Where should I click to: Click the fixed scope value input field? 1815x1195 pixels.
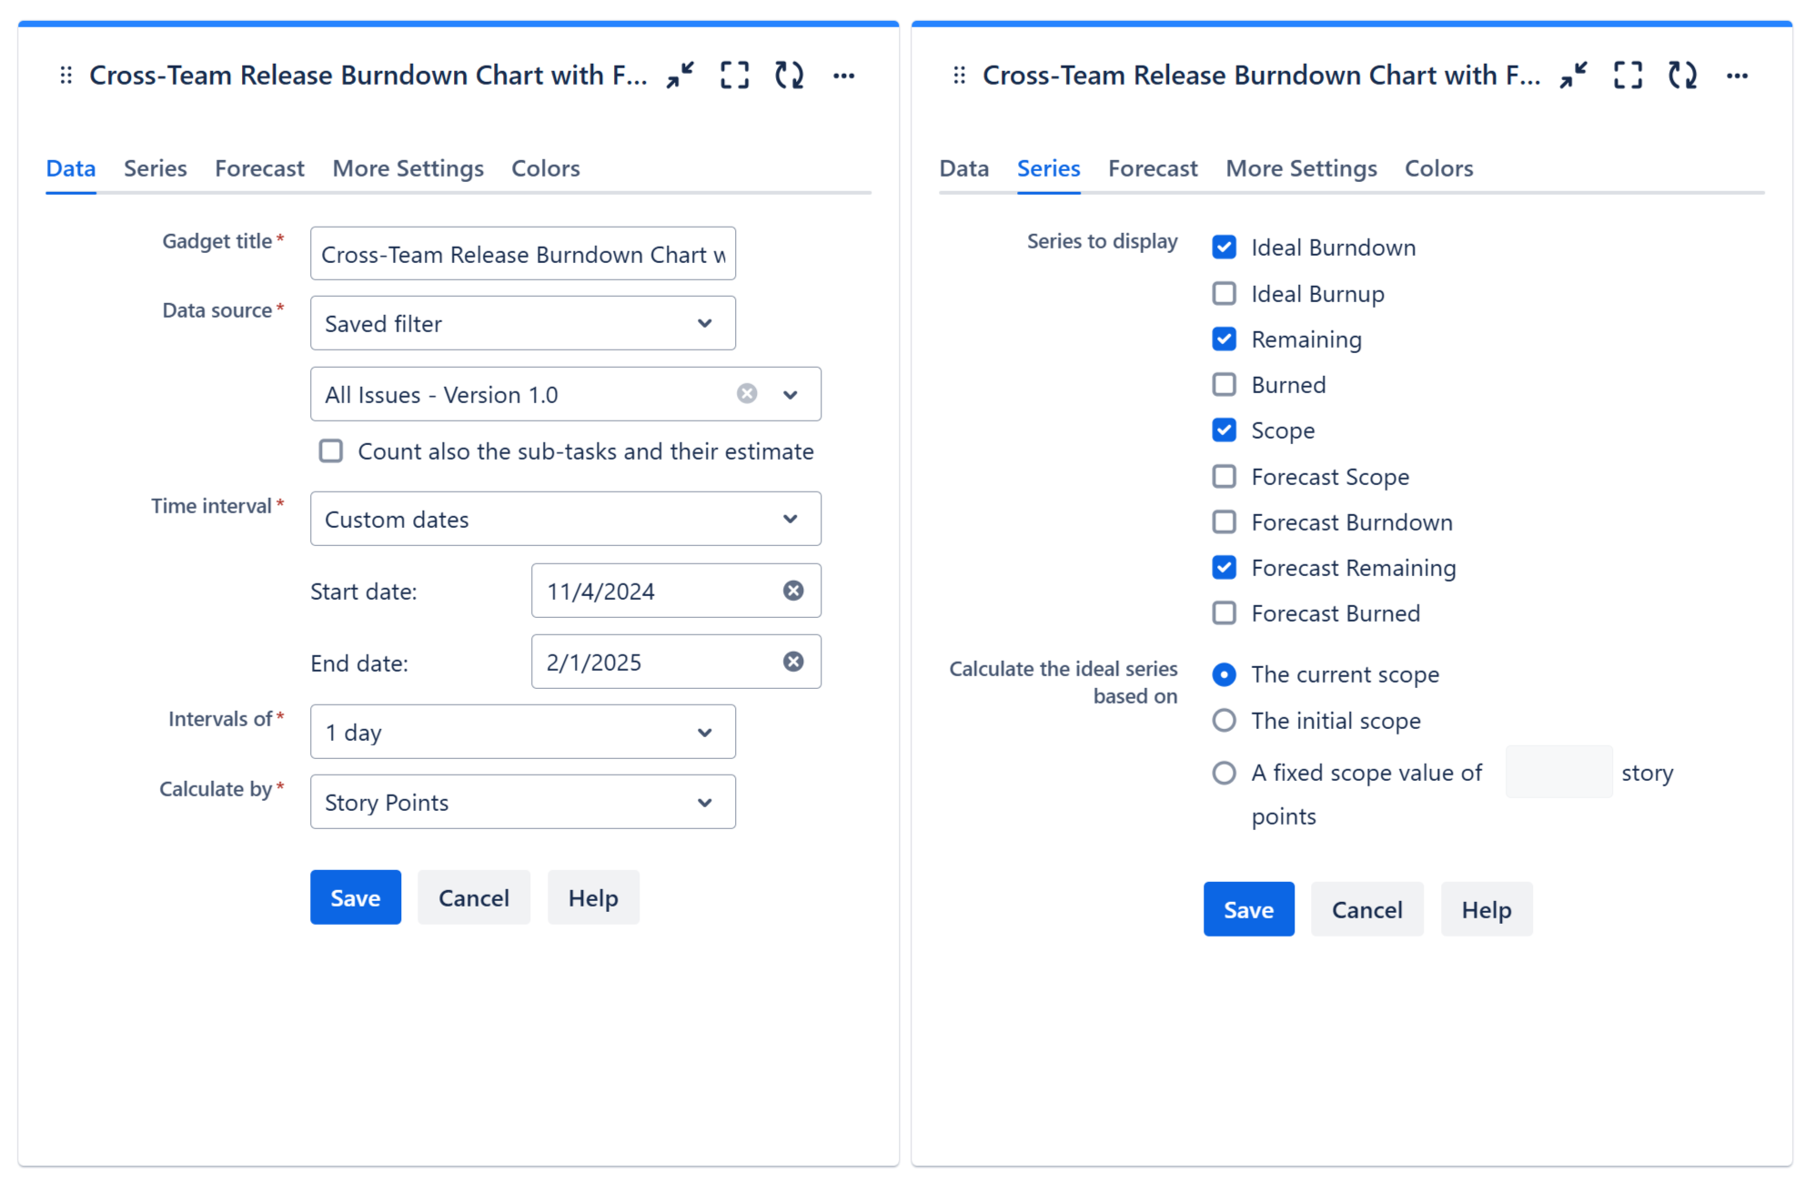pyautogui.click(x=1558, y=772)
